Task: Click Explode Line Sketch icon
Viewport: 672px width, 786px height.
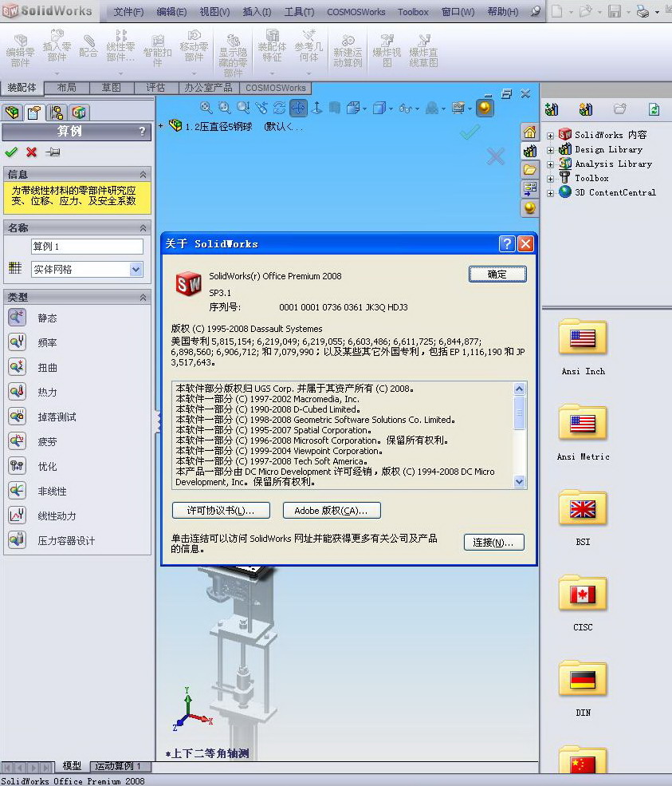Action: [423, 51]
